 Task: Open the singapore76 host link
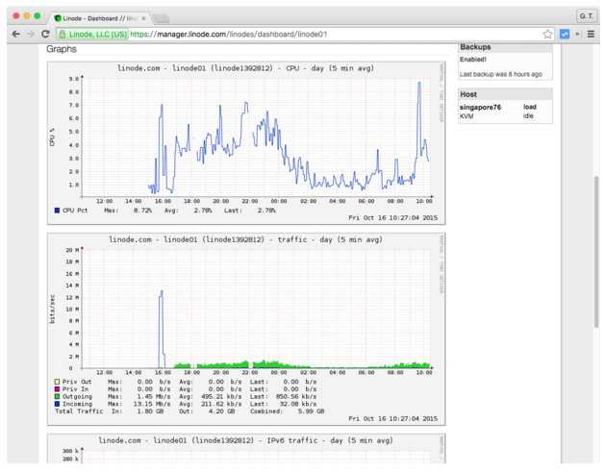(480, 107)
